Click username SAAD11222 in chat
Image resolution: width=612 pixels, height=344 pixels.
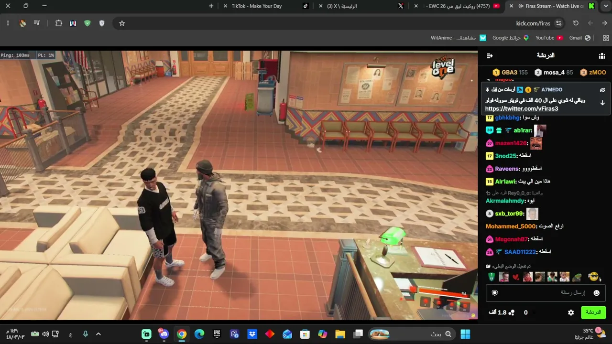(x=520, y=252)
